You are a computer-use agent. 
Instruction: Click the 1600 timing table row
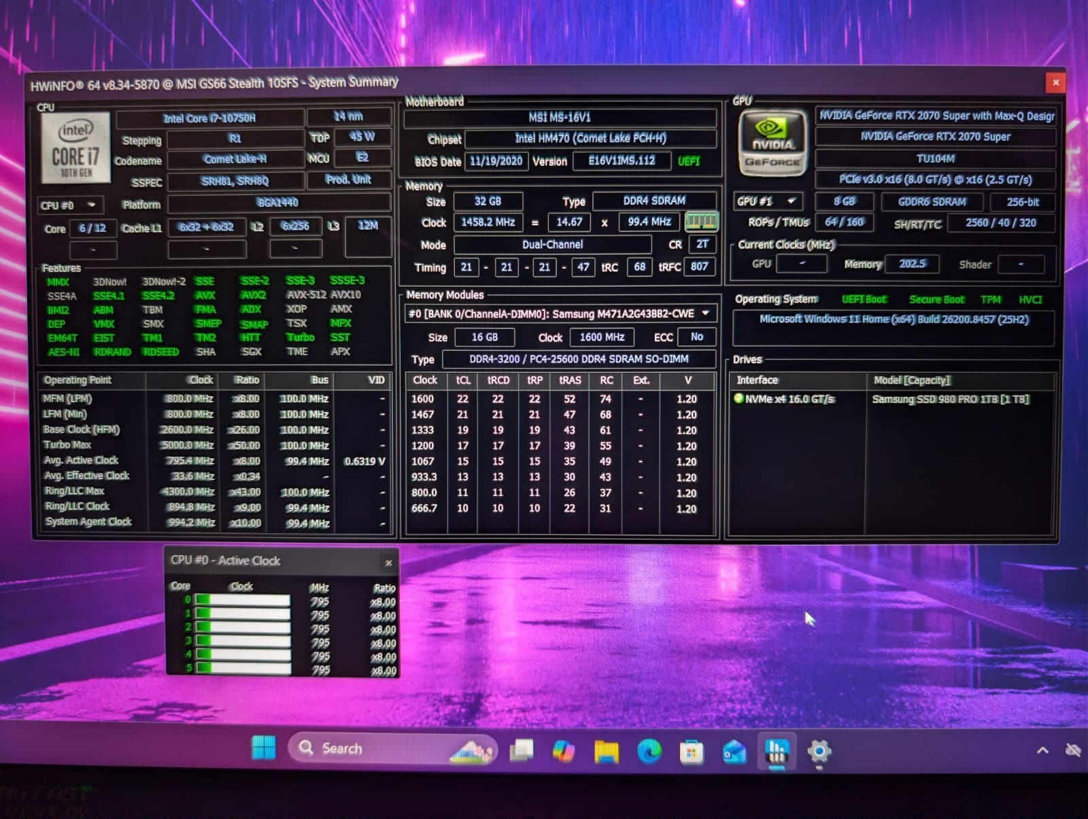(x=560, y=399)
